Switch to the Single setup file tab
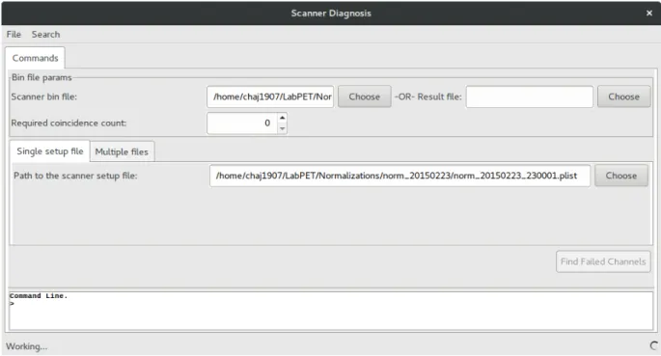 [x=50, y=151]
